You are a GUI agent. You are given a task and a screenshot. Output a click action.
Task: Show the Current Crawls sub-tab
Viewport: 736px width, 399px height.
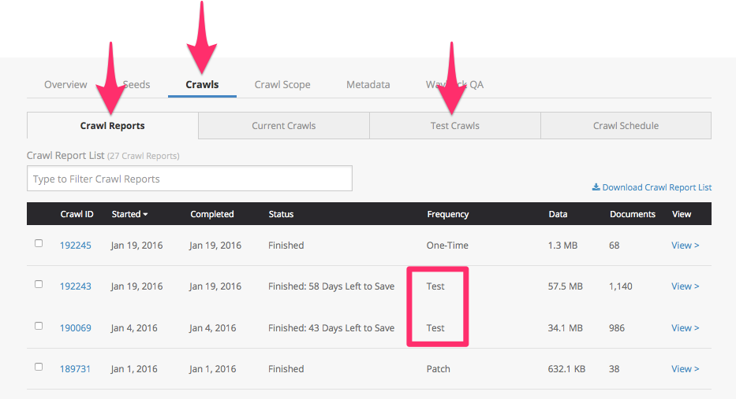[x=284, y=126]
